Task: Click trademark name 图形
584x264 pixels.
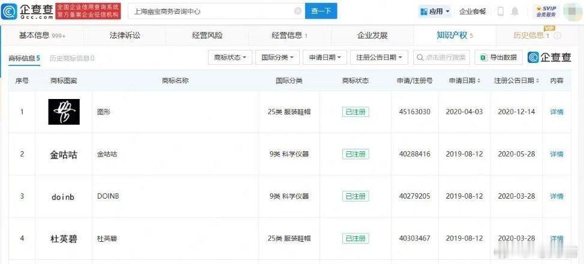Action: [103, 112]
